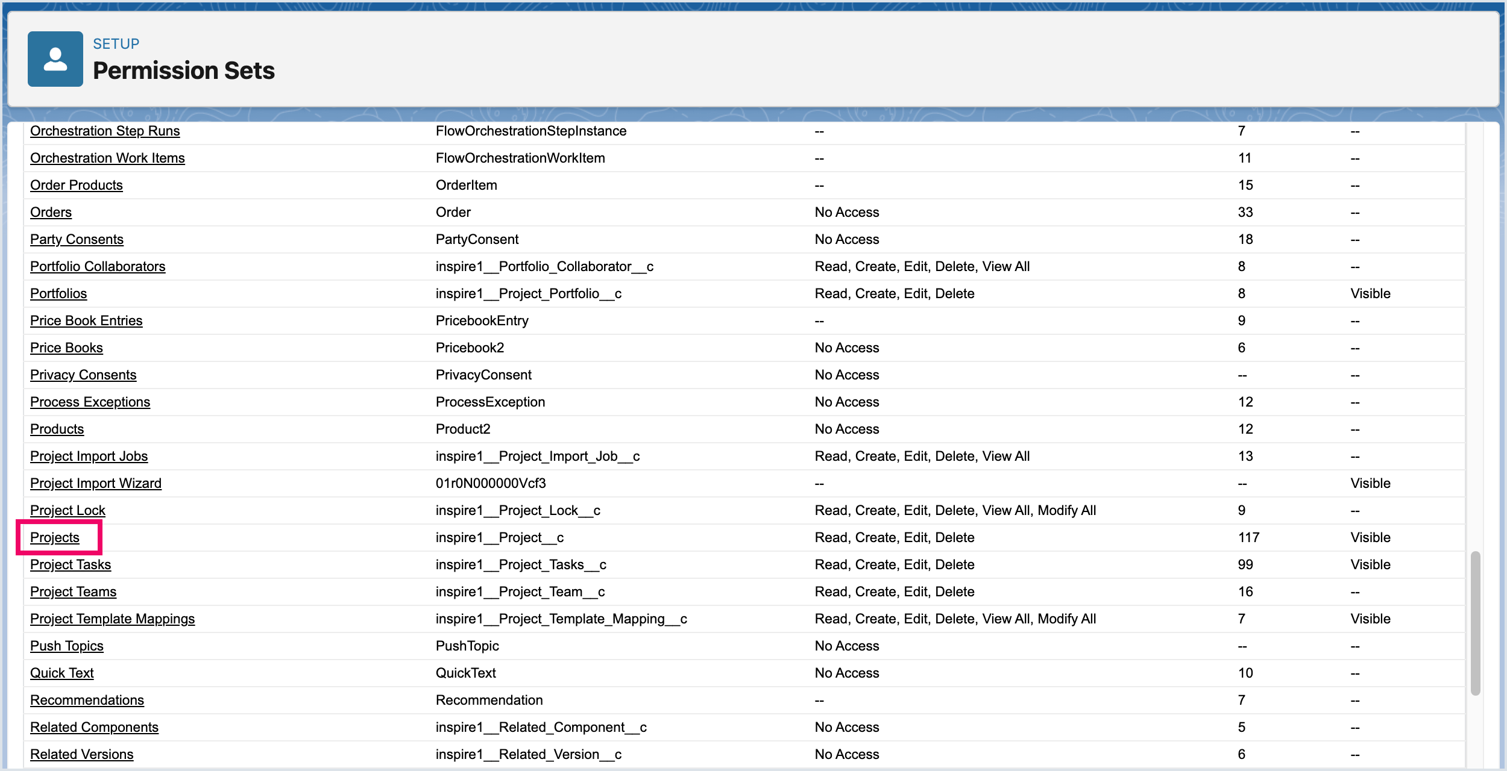Viewport: 1507px width, 771px height.
Task: Open the Portfolio Collaborators link
Action: pos(98,266)
